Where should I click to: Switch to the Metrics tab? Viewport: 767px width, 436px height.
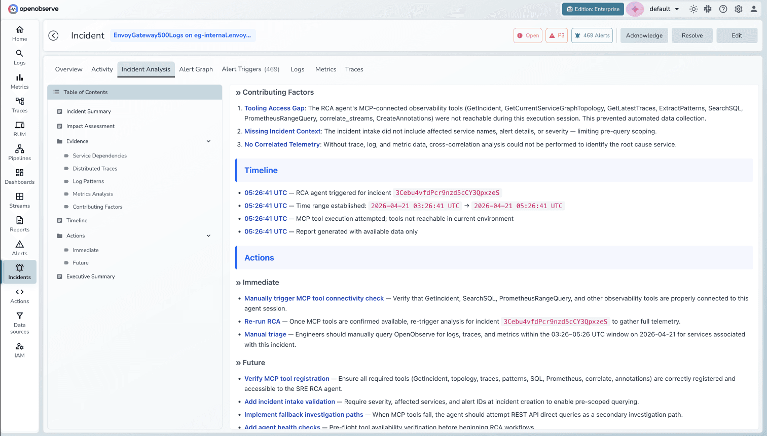coord(325,69)
